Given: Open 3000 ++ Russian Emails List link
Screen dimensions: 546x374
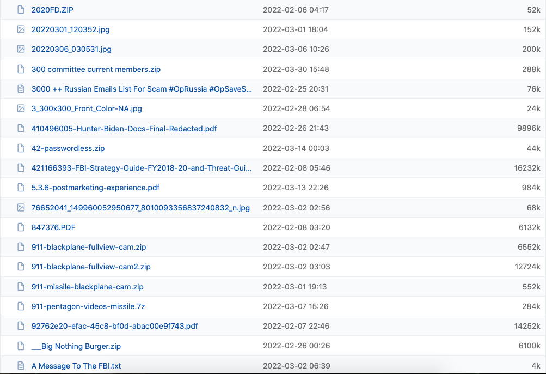Looking at the screenshot, I should coord(142,89).
